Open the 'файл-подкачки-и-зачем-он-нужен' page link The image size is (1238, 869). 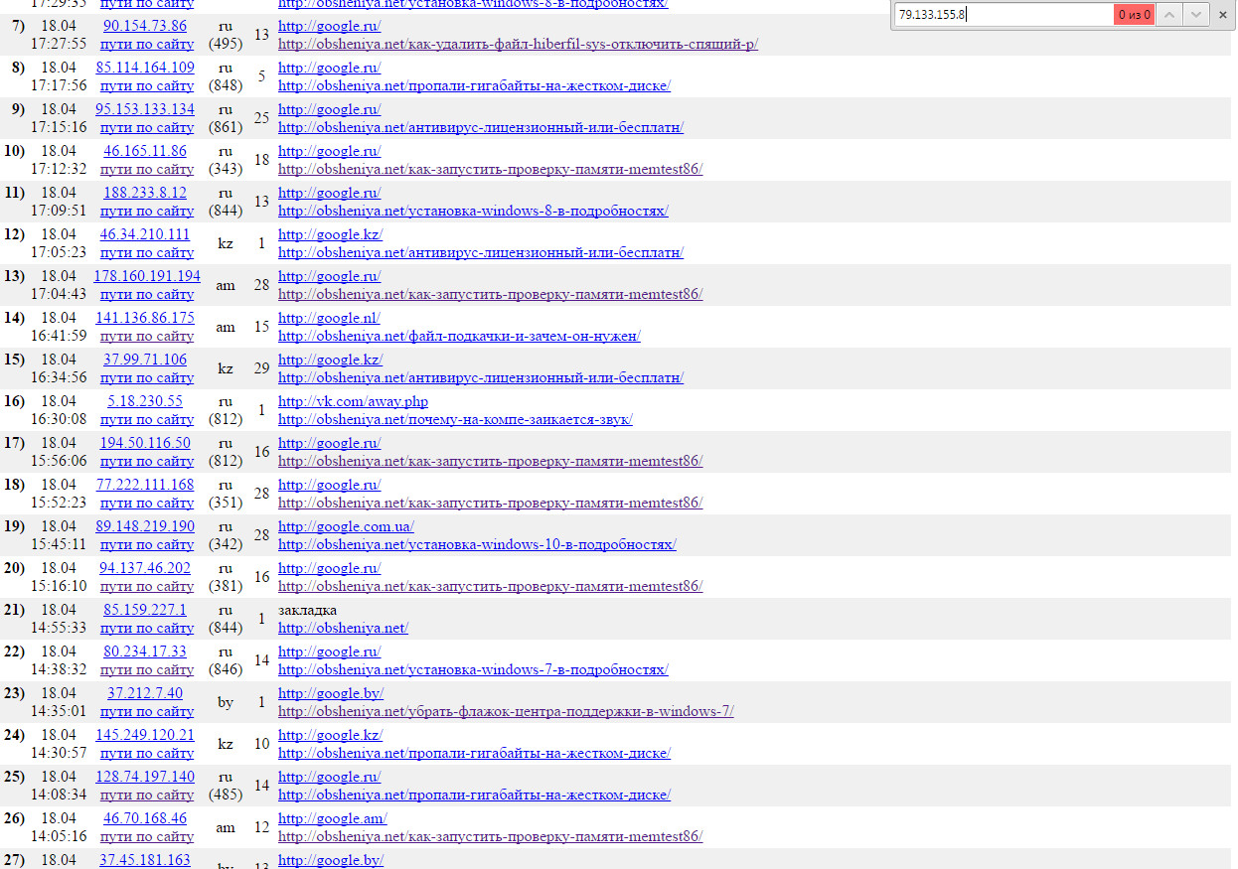pos(459,336)
